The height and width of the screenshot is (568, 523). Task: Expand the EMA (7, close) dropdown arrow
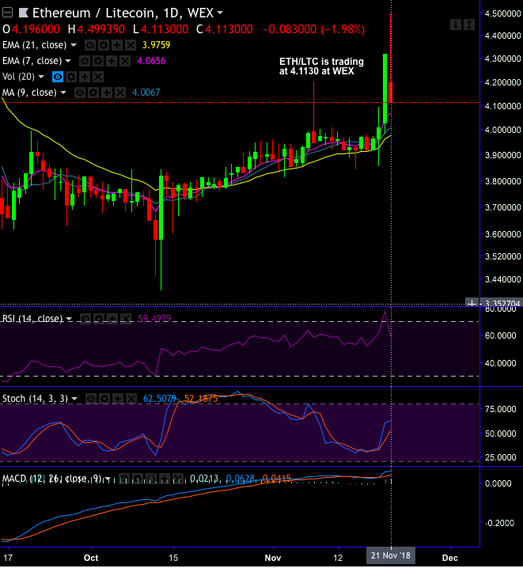(68, 61)
